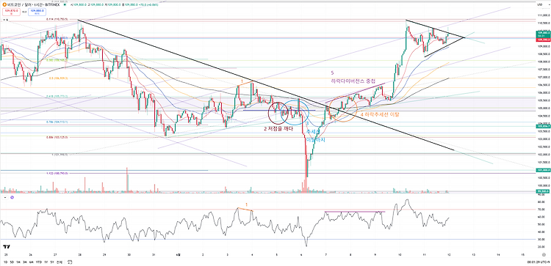This screenshot has height=266, width=551.
Task: Click the 111,000.0 price scale label
Action: pos(544,15)
